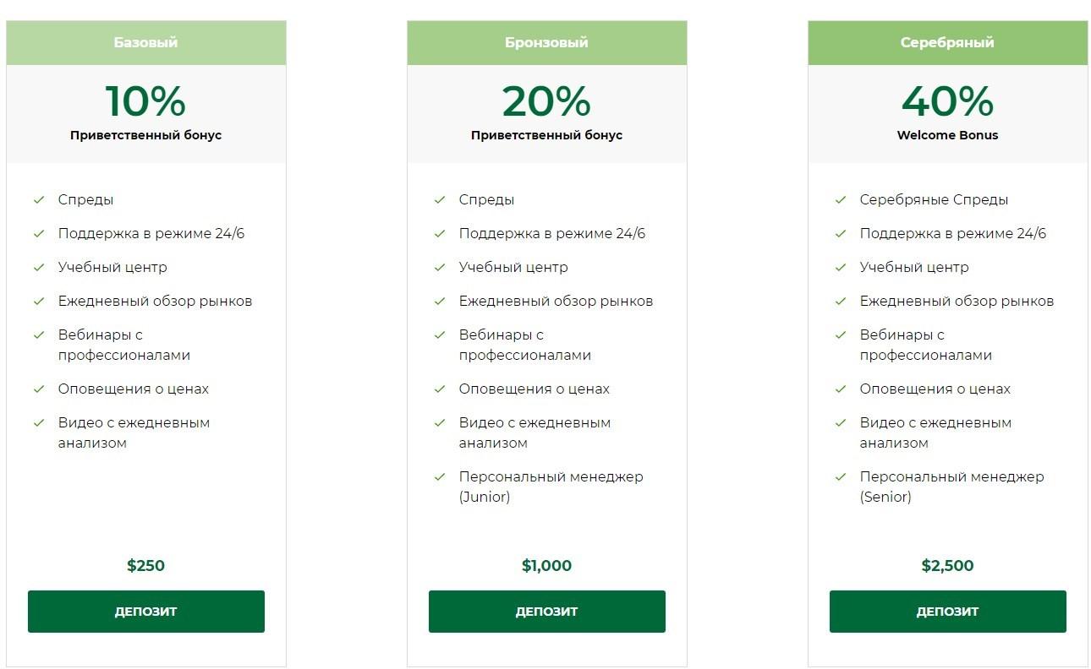Click the $2,500 price label
Image resolution: width=1091 pixels, height=669 pixels.
948,566
